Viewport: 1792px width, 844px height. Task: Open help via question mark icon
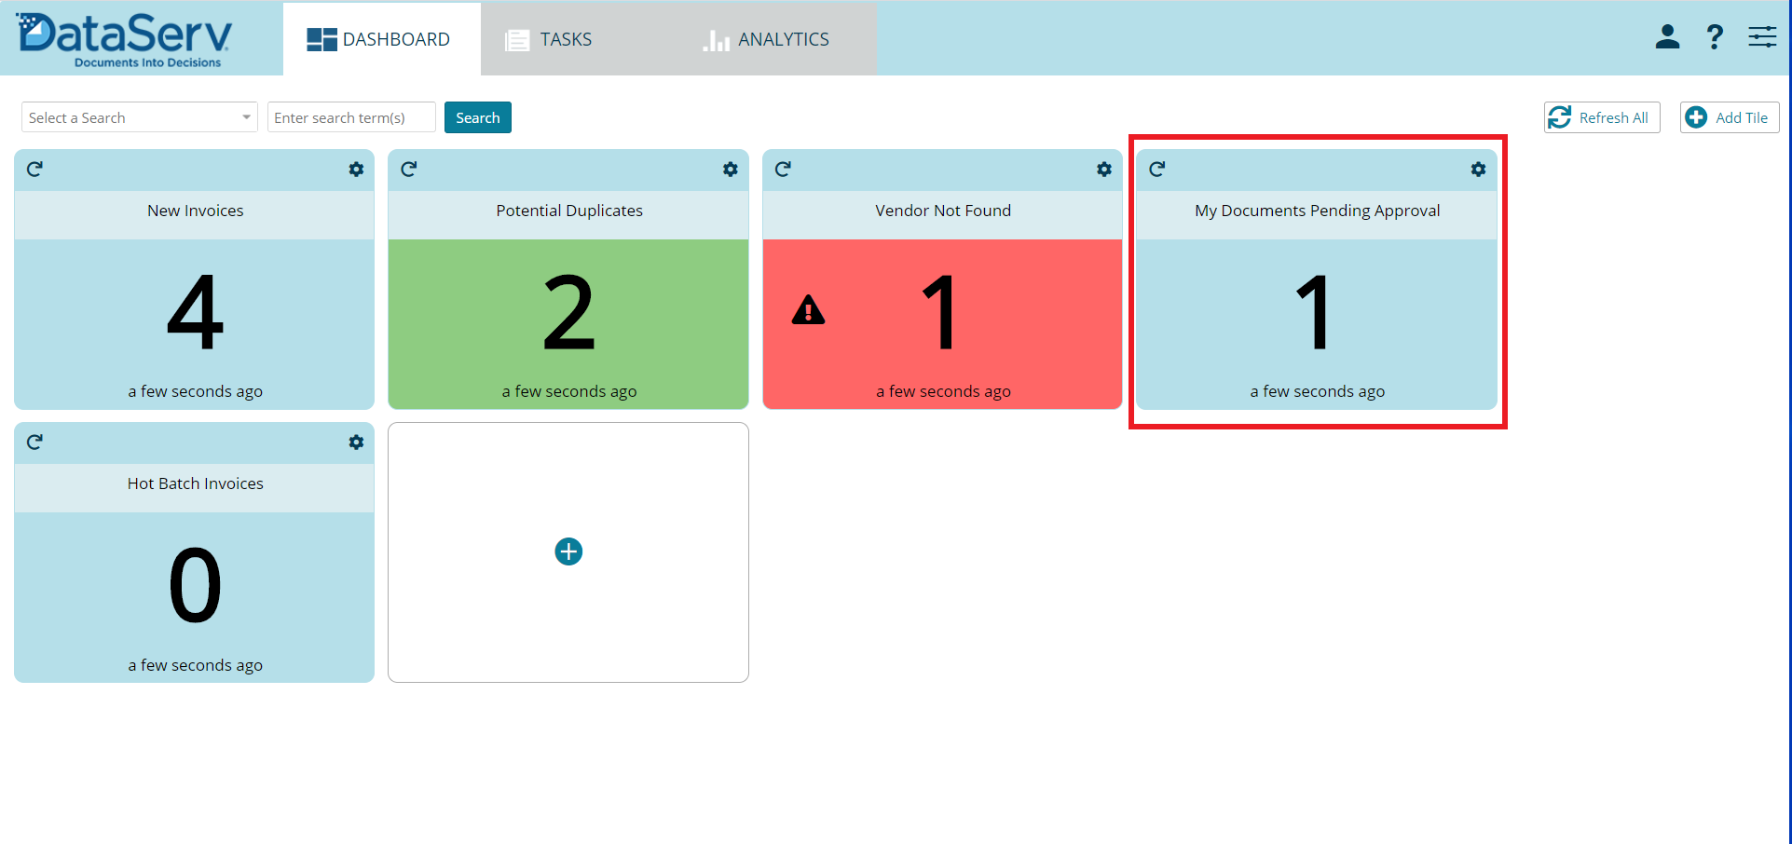(x=1714, y=37)
